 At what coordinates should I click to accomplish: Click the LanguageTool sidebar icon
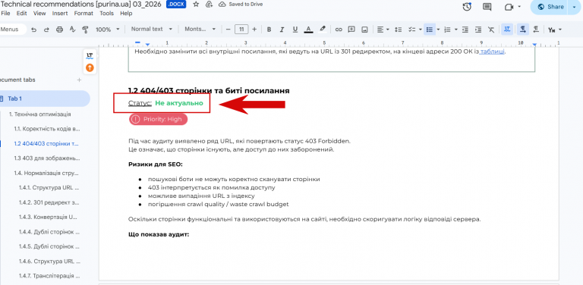90,56
